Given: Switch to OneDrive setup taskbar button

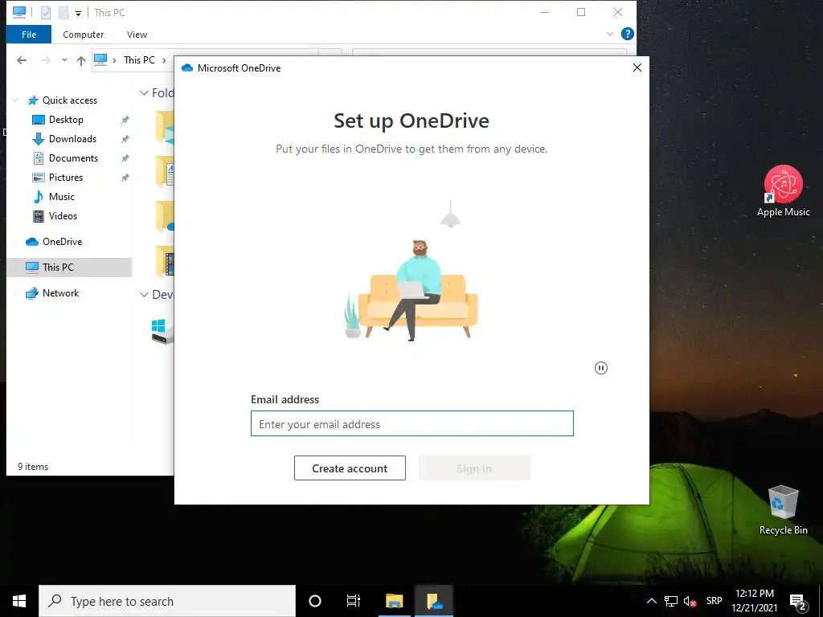Looking at the screenshot, I should tap(434, 601).
